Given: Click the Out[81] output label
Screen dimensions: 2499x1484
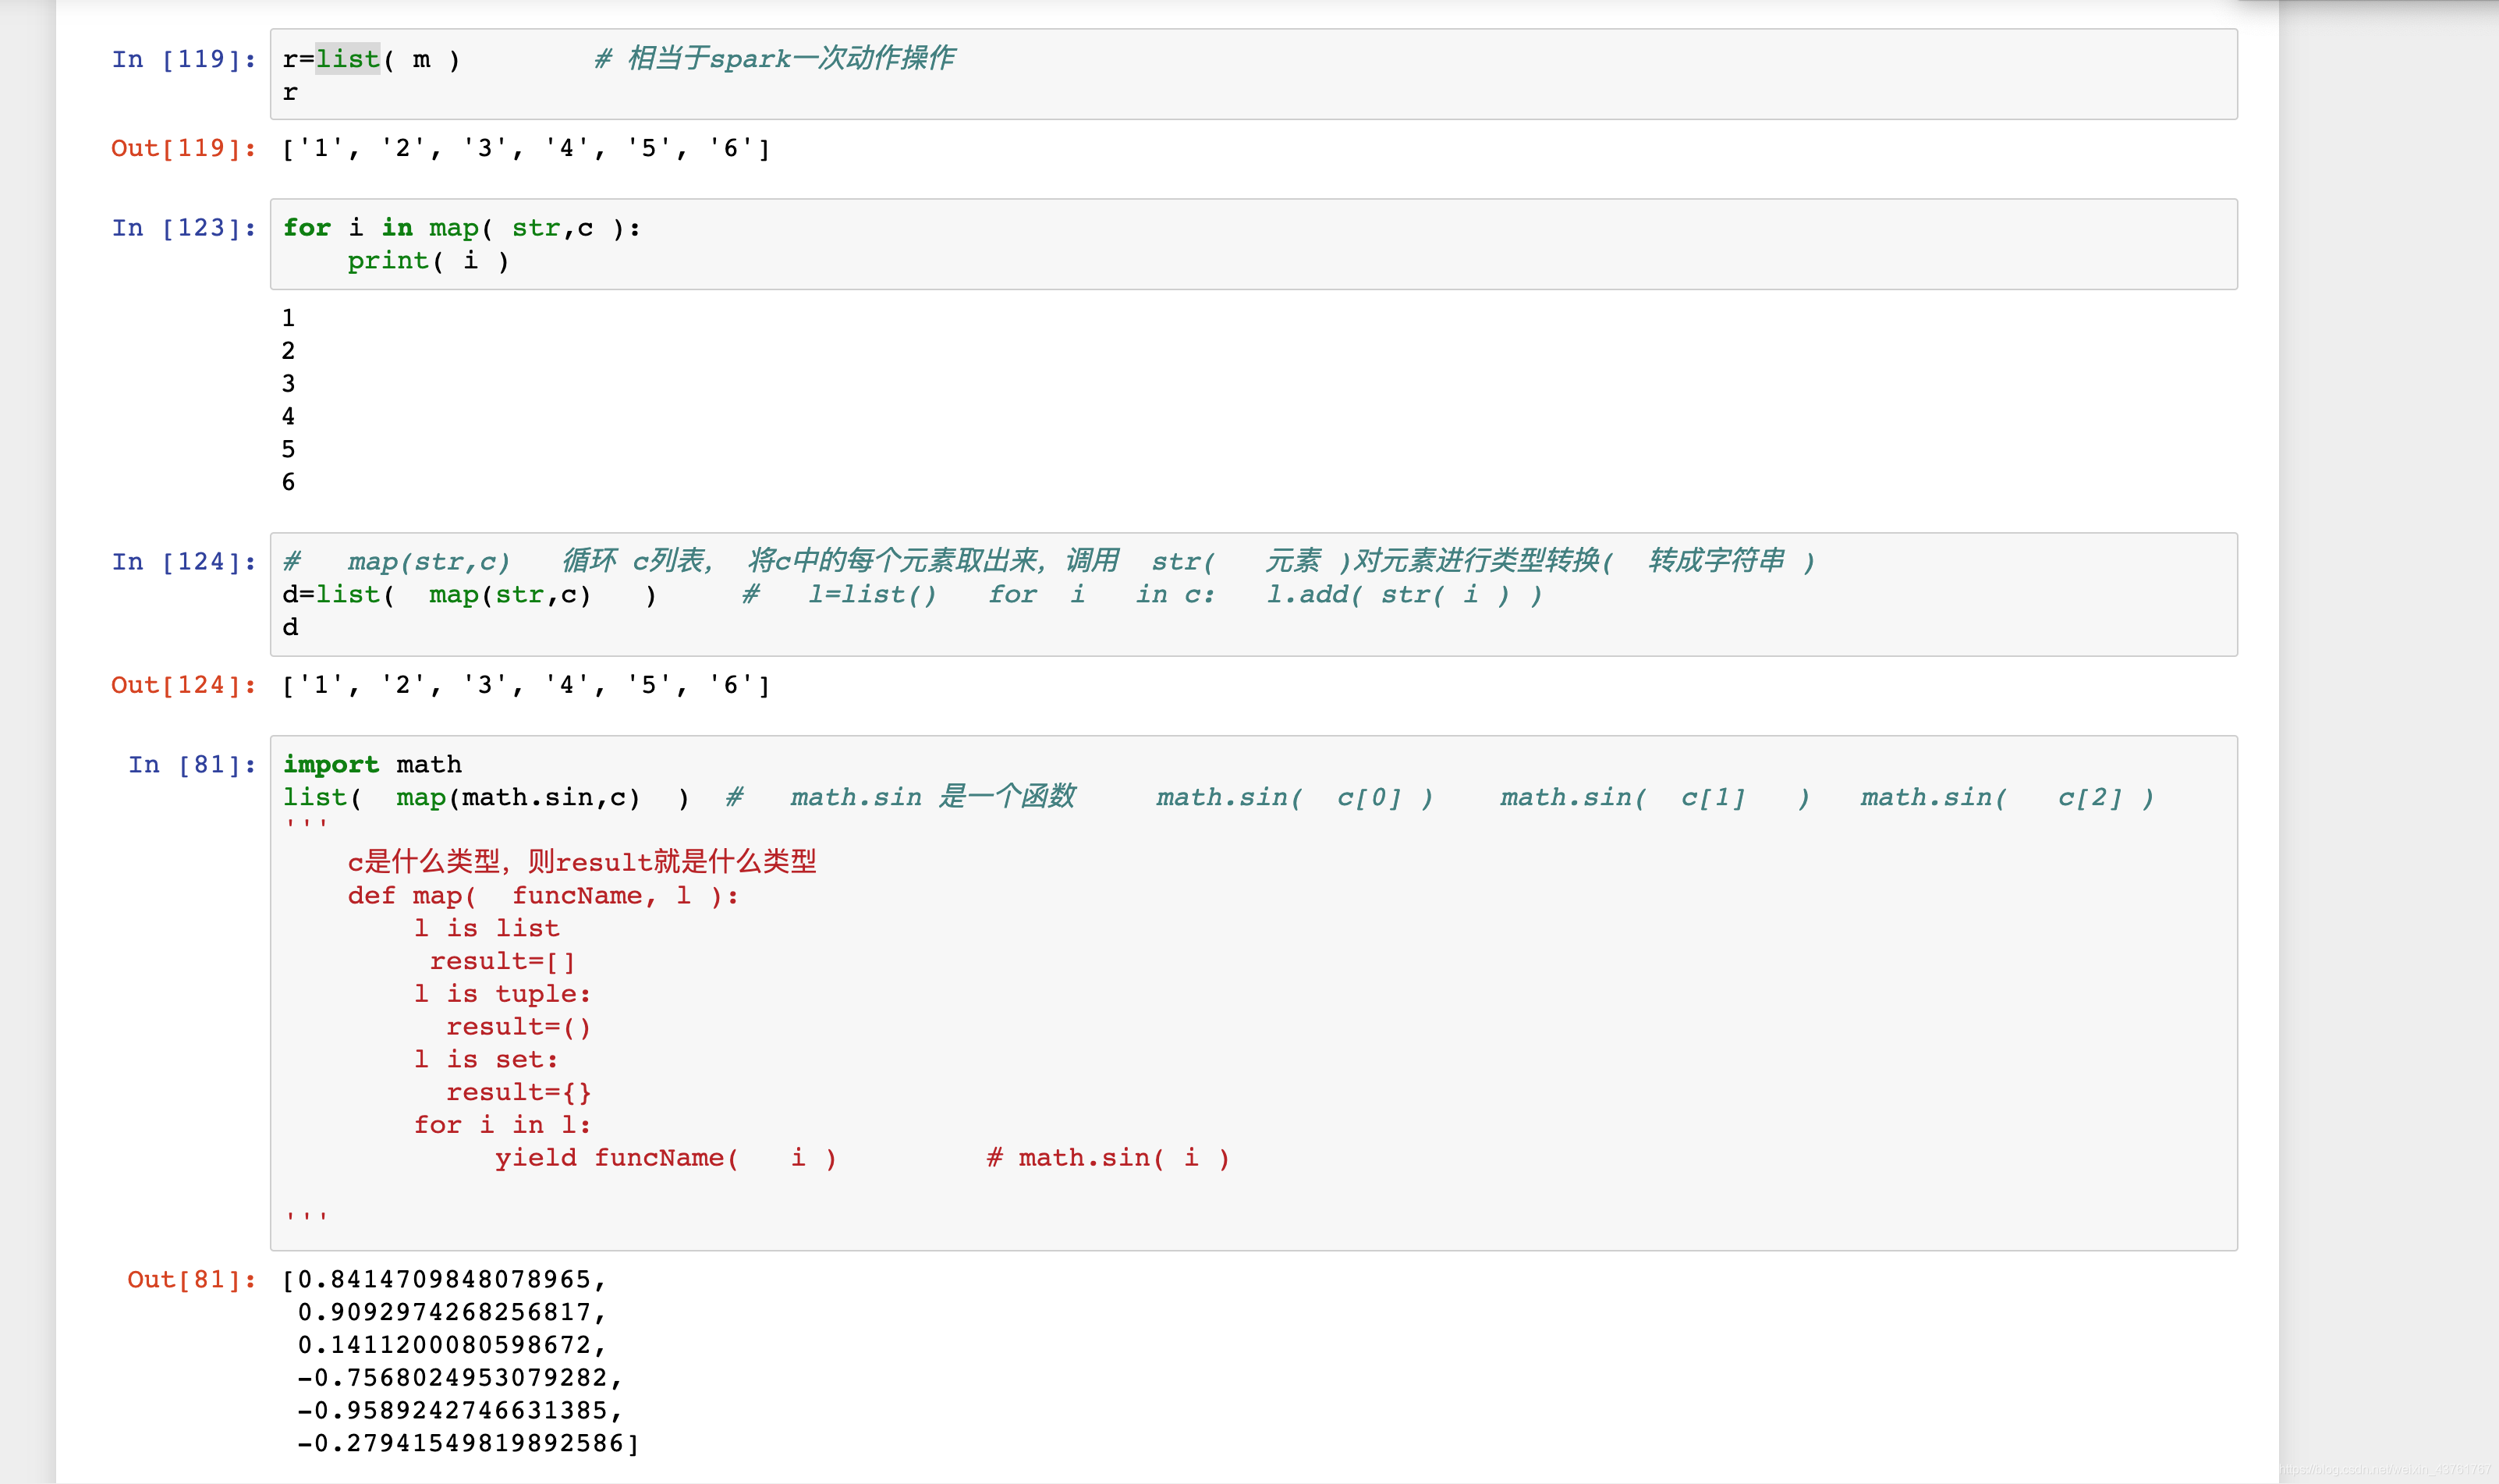Looking at the screenshot, I should pos(192,1280).
